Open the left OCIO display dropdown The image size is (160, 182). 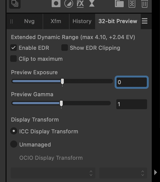53,173
